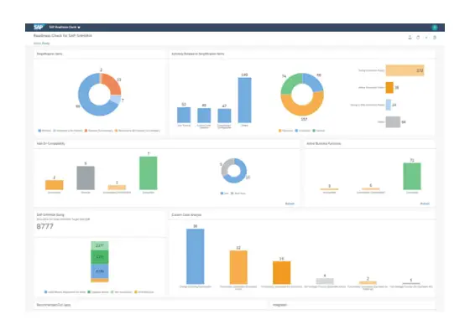Image resolution: width=470 pixels, height=335 pixels.
Task: Click orange legend swatch under sizing chart
Action: coord(136,292)
